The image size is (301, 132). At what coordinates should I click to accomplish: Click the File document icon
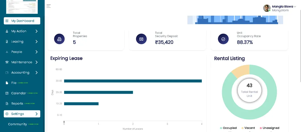(7, 83)
